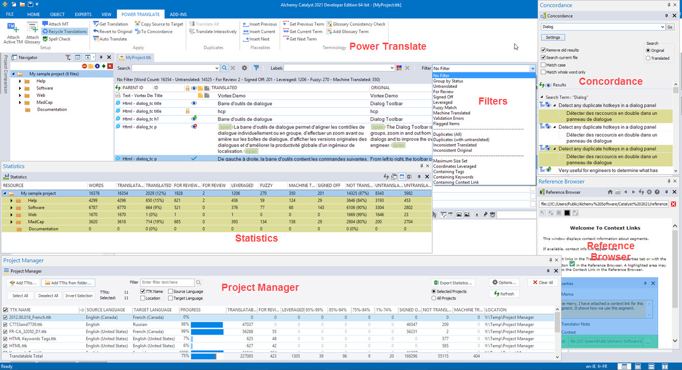Enable the Match case checkbox

coord(544,65)
